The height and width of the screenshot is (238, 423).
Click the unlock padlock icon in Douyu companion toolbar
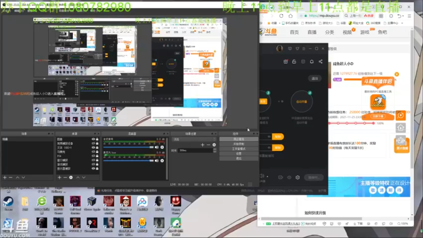pyautogui.click(x=294, y=61)
